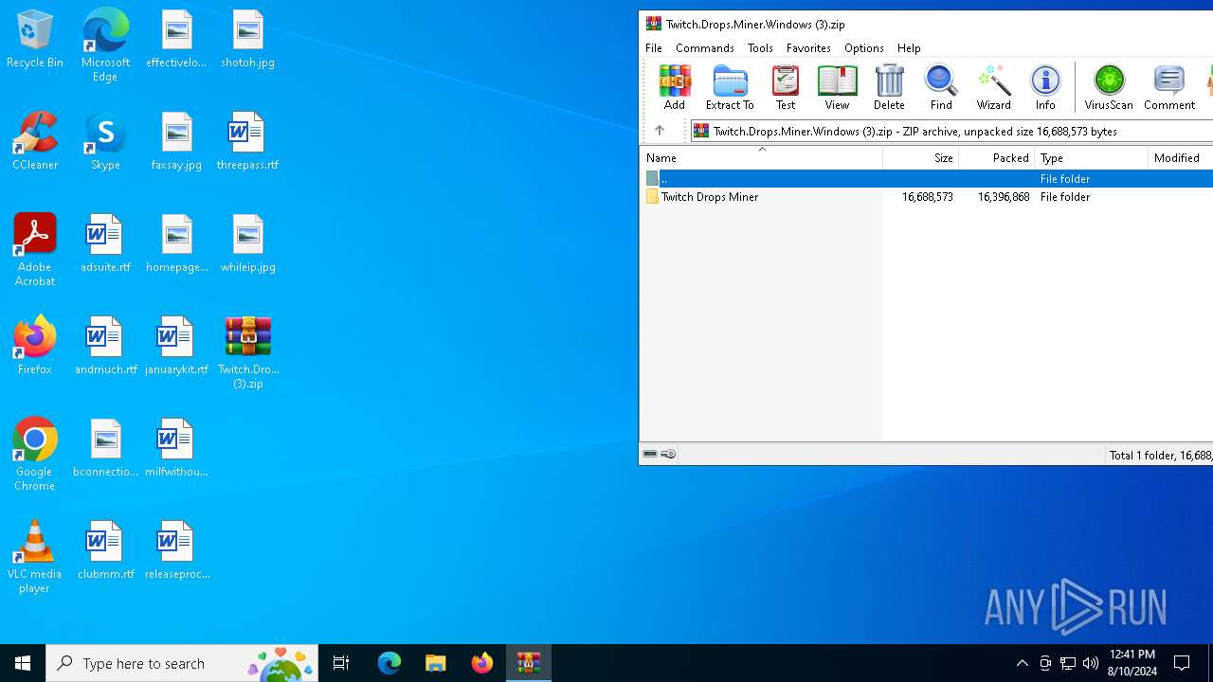Open Firefox from the taskbar
Viewport: 1213px width, 682px height.
click(x=482, y=663)
